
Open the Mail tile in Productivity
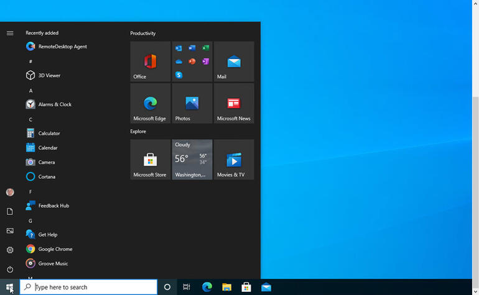point(234,61)
